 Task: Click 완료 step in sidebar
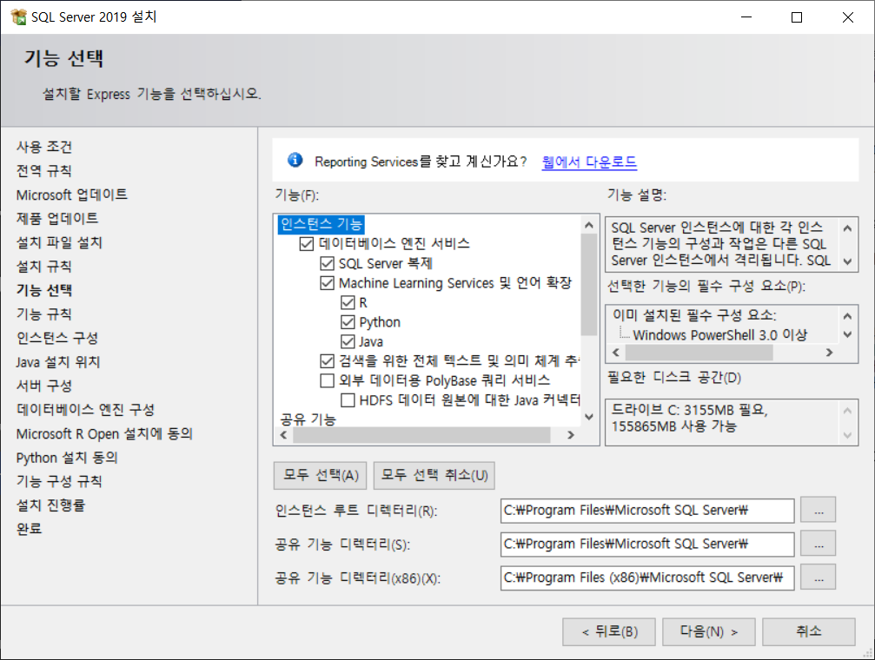coord(29,529)
